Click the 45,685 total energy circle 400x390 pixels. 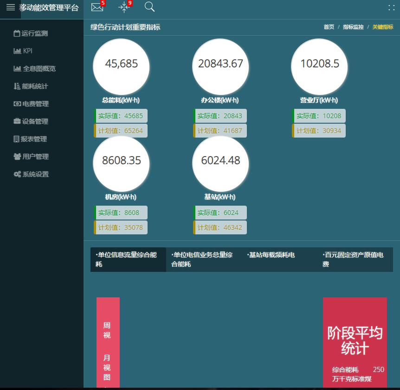tap(121, 66)
